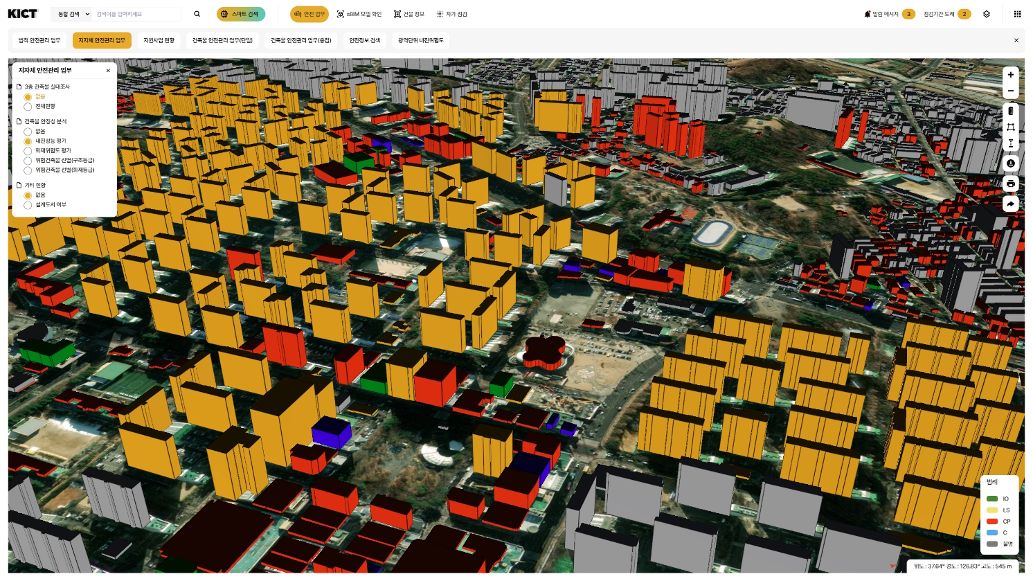Switch to the 광역단위 내진위험도 tab
The height and width of the screenshot is (581, 1033).
pos(420,40)
